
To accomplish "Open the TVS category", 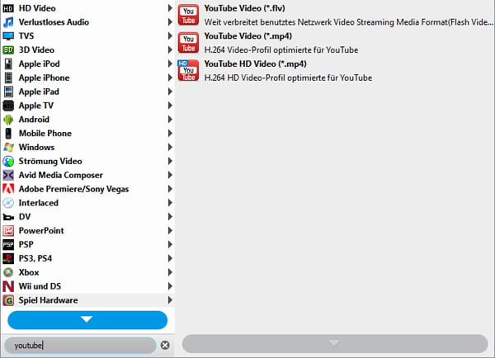I will coord(87,36).
